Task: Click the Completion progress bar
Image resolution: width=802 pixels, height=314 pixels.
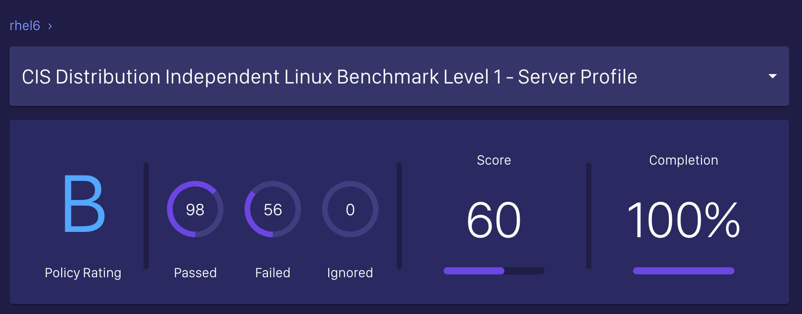Action: (683, 271)
